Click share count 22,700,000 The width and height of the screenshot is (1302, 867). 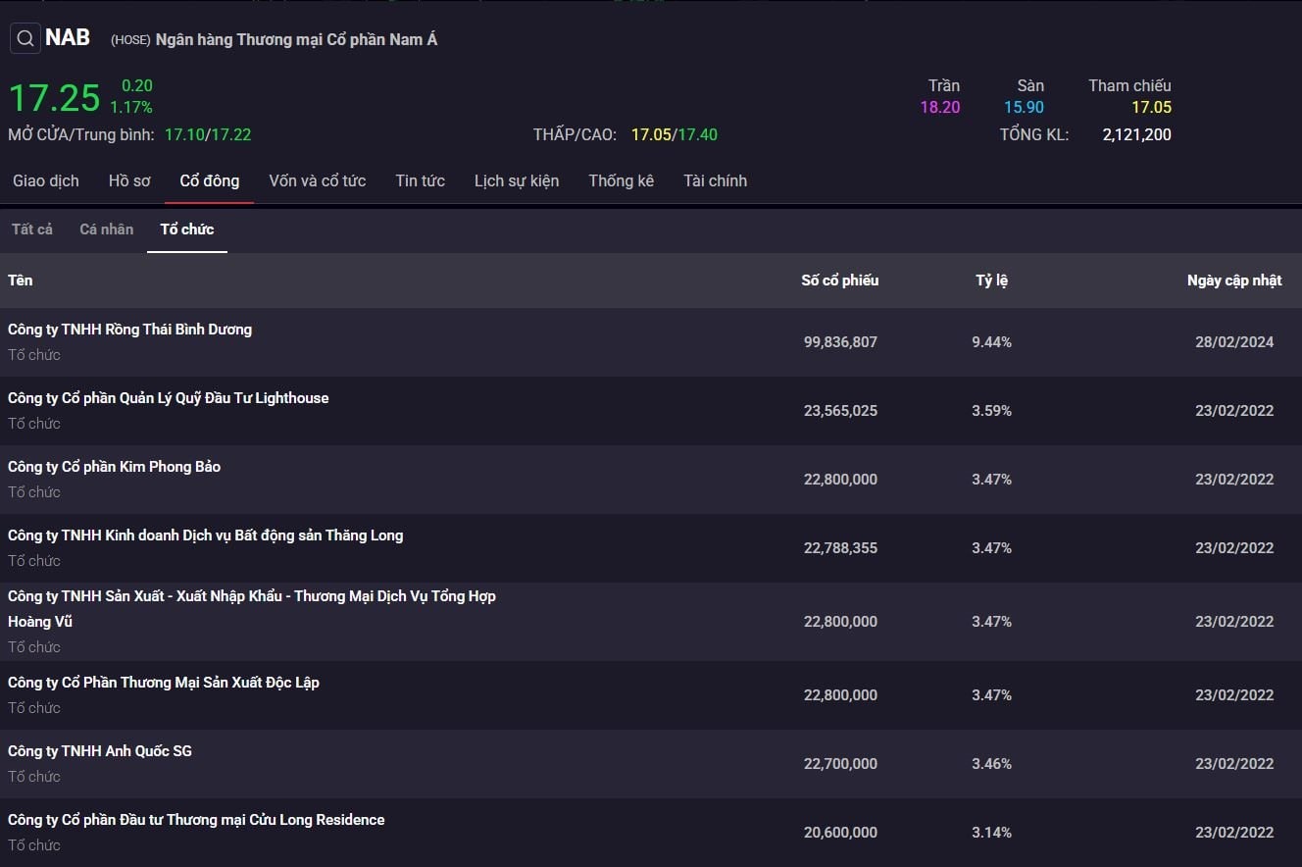pos(840,764)
